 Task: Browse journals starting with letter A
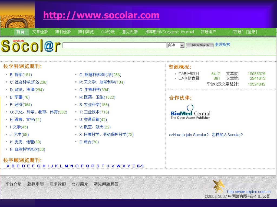coord(8,166)
